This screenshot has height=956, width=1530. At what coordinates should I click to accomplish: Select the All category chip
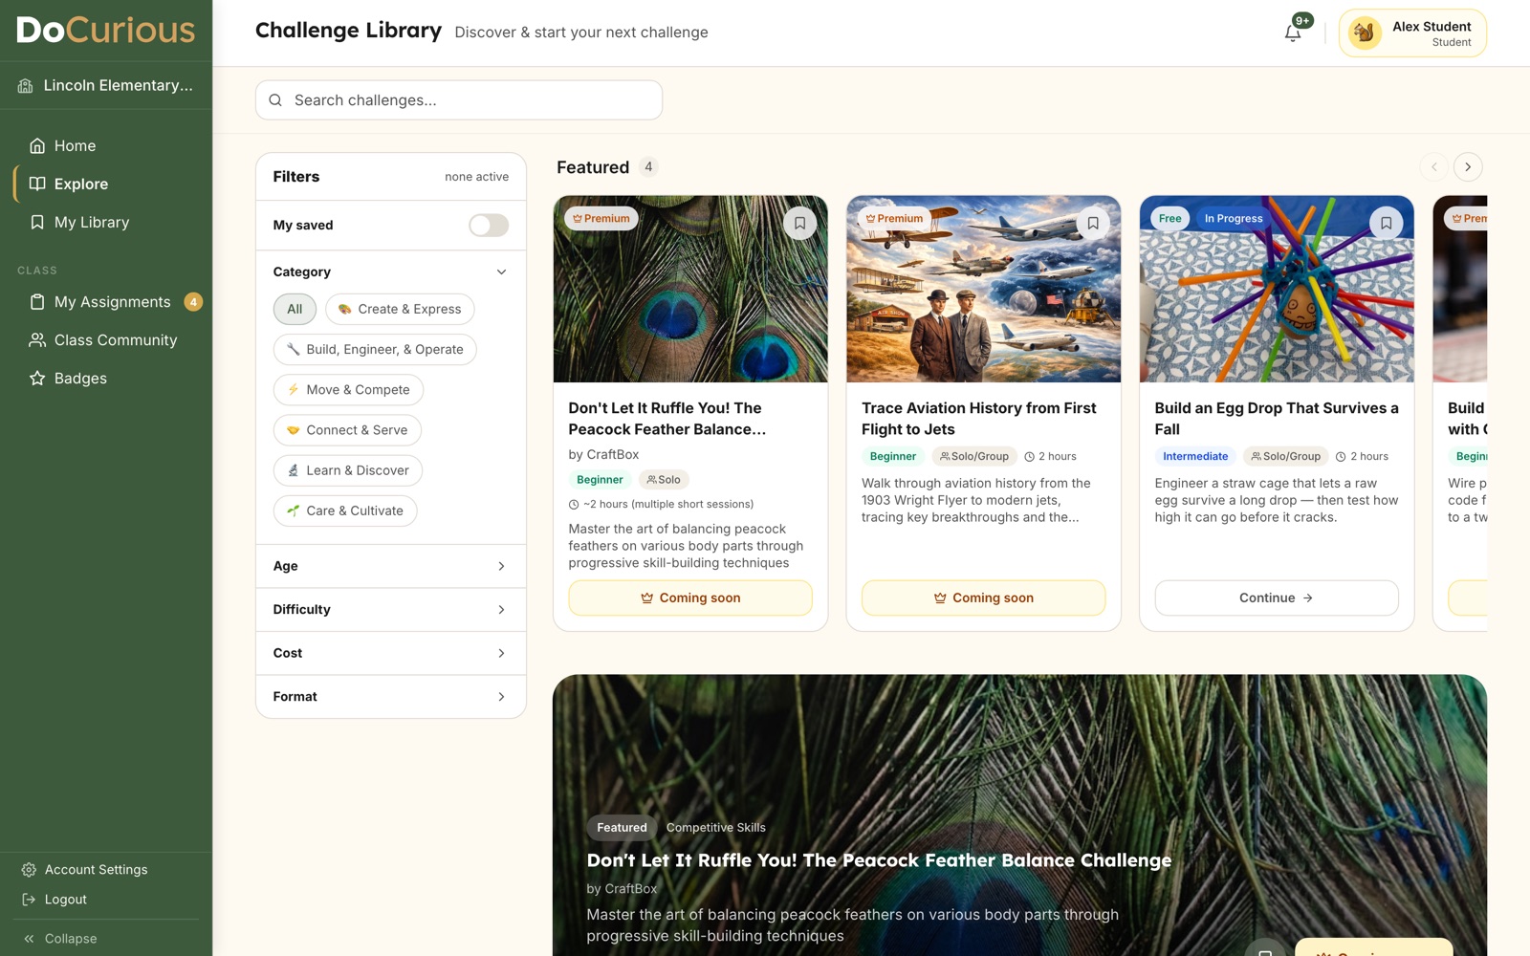click(x=295, y=309)
